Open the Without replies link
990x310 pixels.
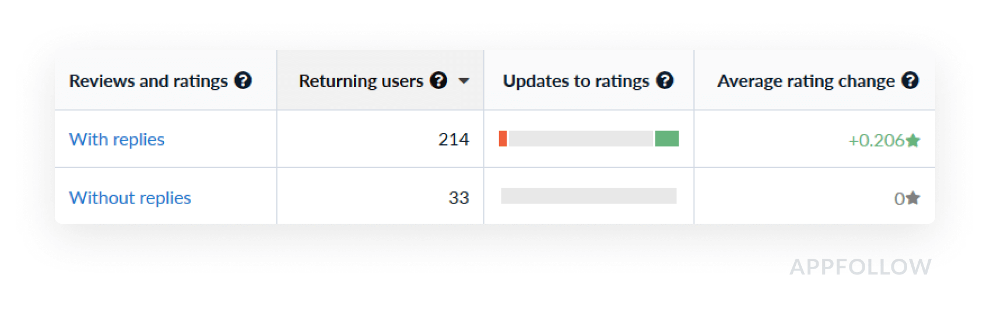tap(130, 198)
